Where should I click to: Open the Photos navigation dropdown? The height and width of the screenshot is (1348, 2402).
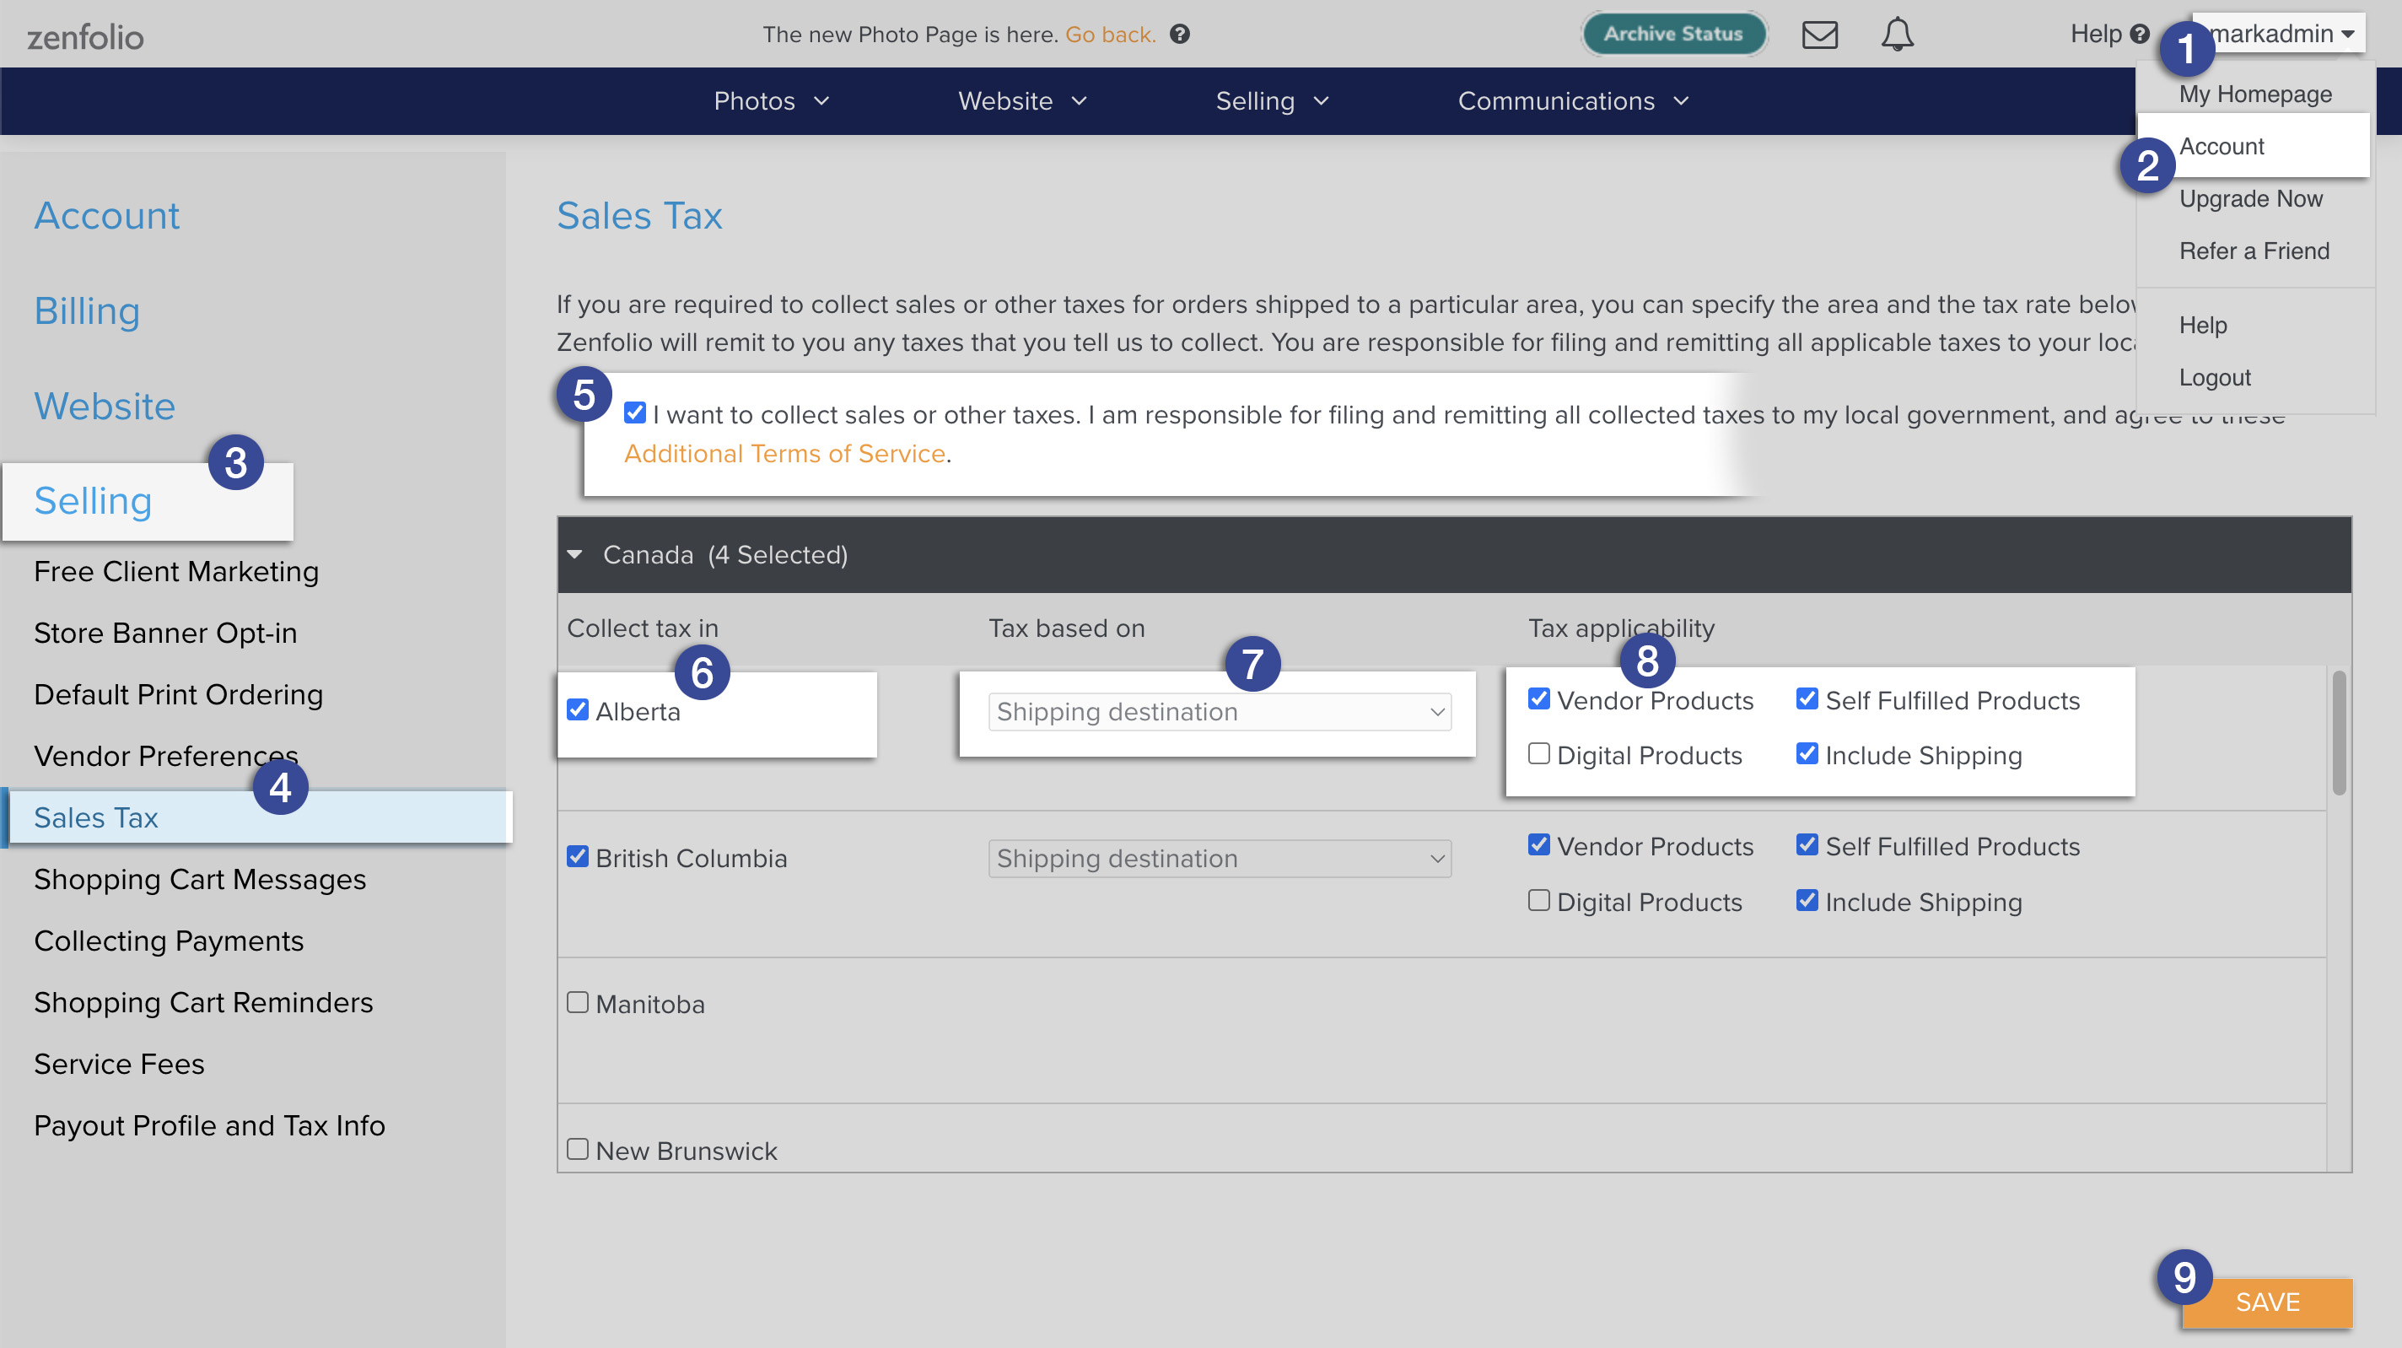click(x=771, y=100)
